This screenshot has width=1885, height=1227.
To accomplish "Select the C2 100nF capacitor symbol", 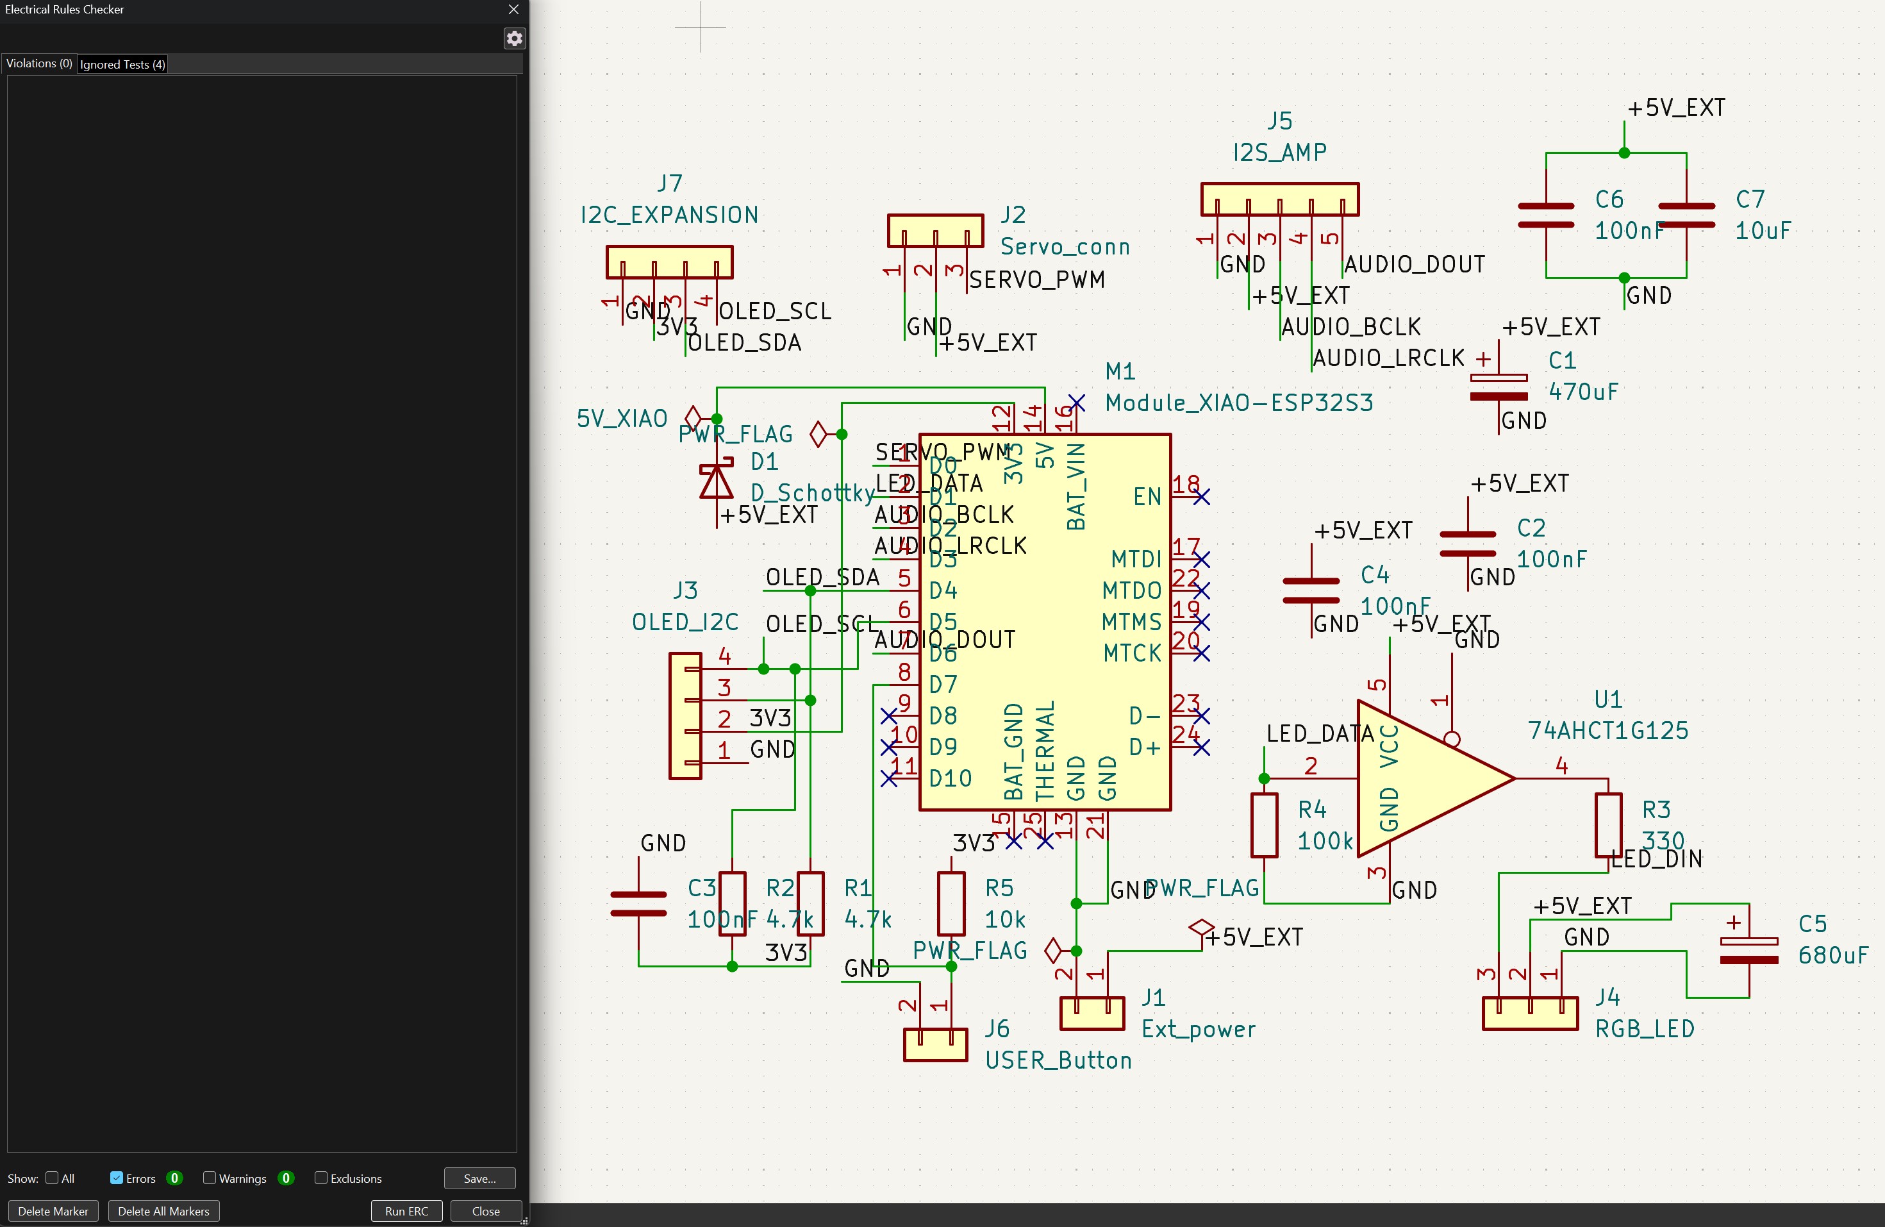I will (1468, 544).
